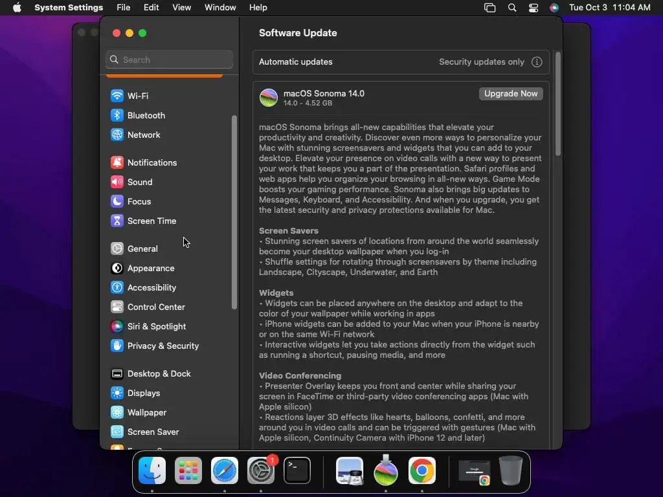Click Automatic updates label

[295, 62]
